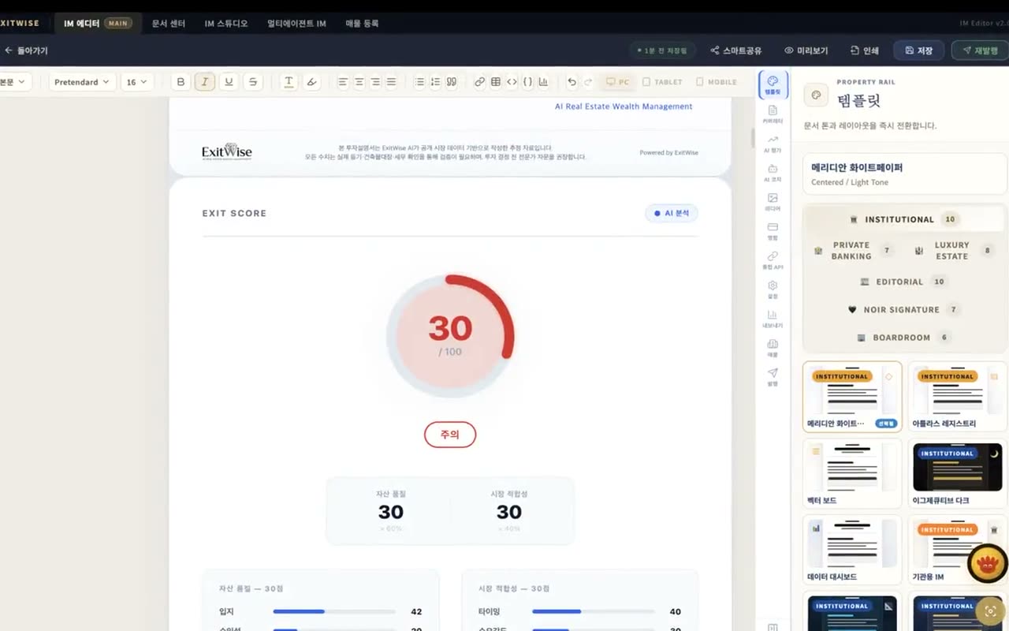Insert a hyperlink
This screenshot has height=631, width=1009.
[x=479, y=82]
